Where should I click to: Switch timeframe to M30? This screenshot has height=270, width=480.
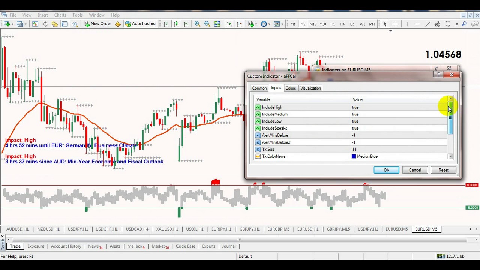pyautogui.click(x=323, y=24)
